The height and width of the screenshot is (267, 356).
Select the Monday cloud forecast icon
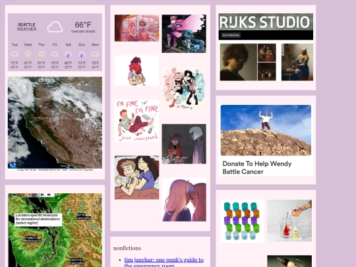pyautogui.click(x=95, y=54)
